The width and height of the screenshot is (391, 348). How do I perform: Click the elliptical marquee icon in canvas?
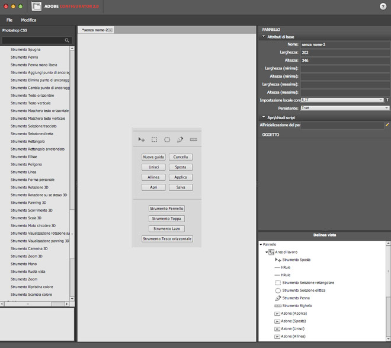[x=167, y=139]
